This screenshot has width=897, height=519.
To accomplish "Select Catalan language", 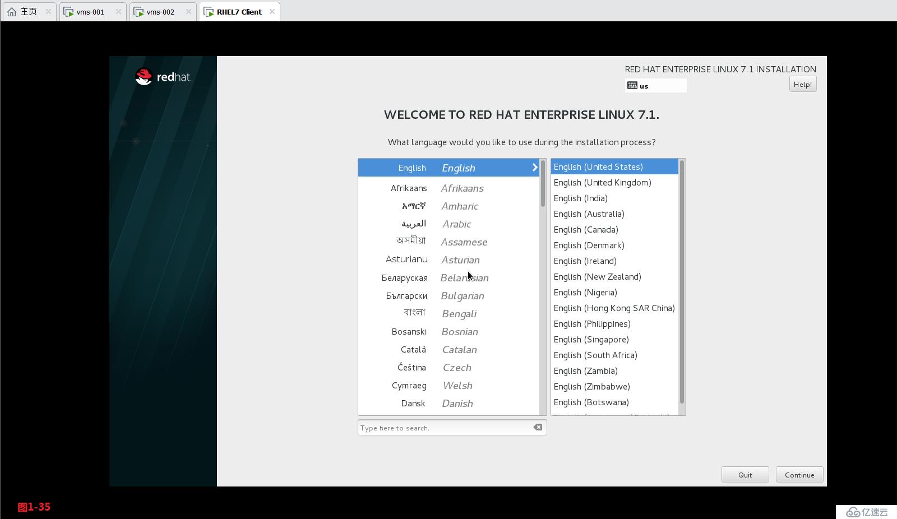I will click(449, 350).
